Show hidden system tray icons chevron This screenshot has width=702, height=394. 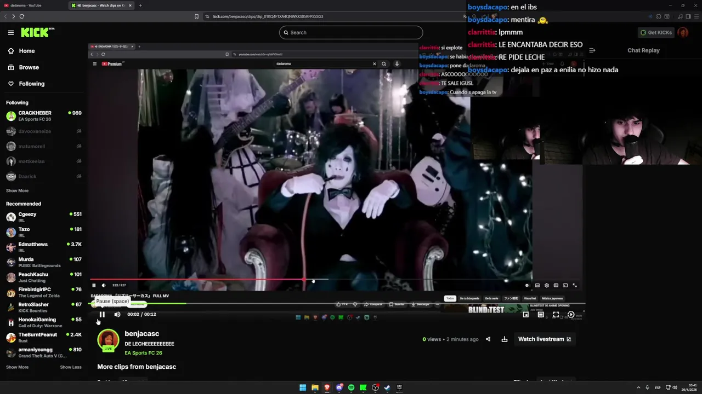[638, 387]
